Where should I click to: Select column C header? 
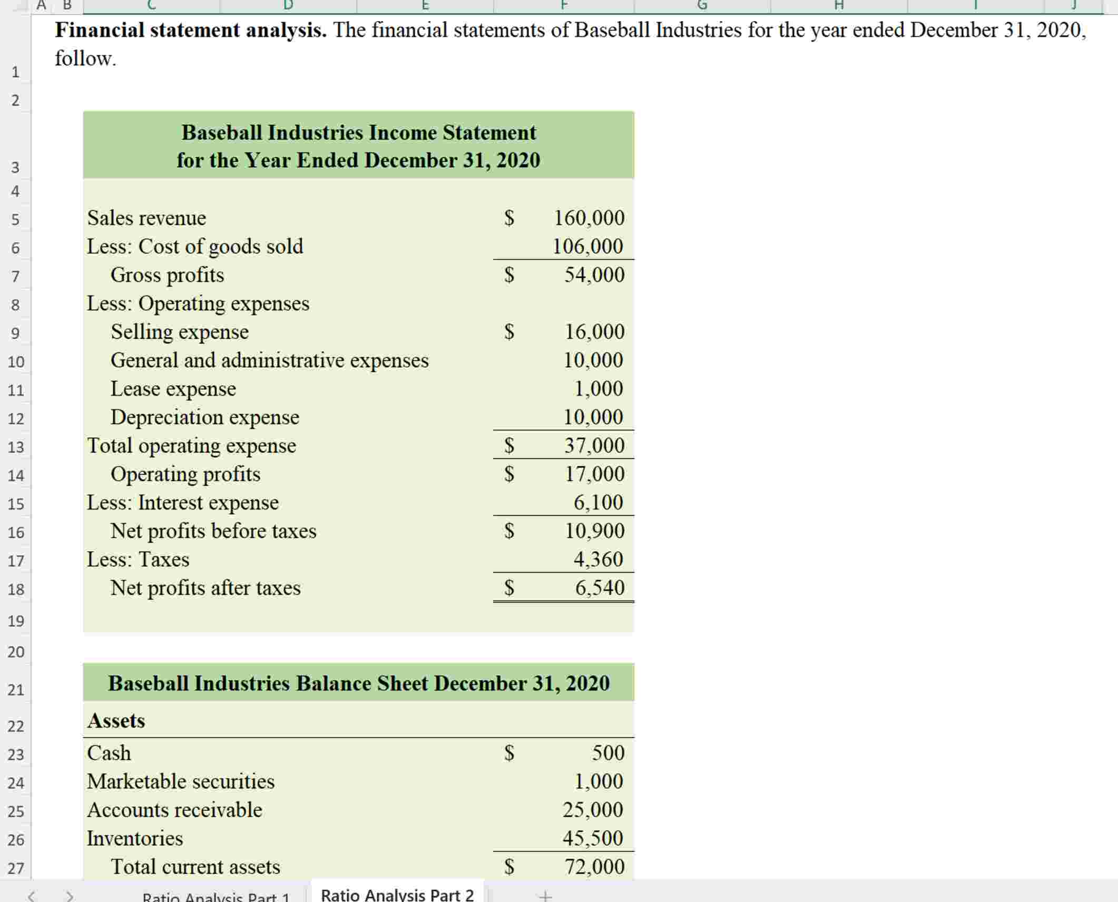click(x=152, y=6)
